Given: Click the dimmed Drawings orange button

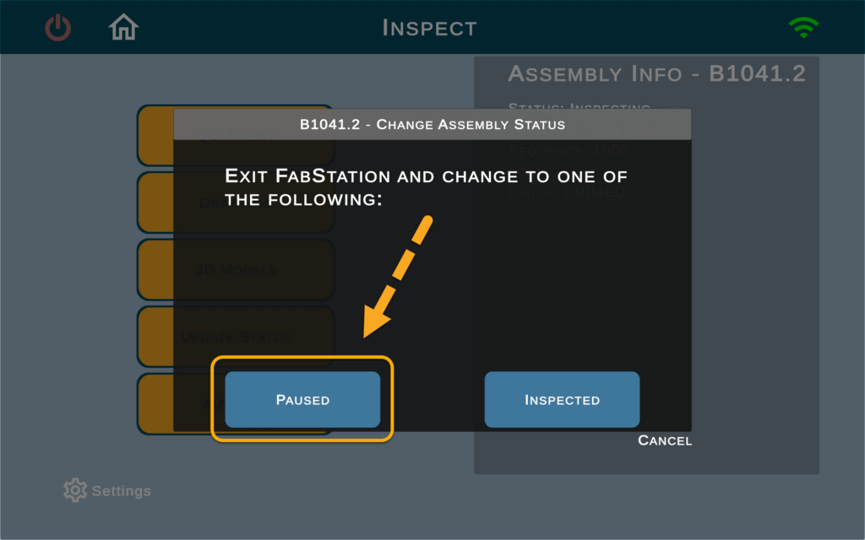Looking at the screenshot, I should [236, 202].
